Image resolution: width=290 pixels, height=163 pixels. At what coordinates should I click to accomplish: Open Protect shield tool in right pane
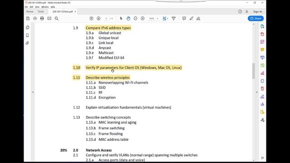point(262,81)
